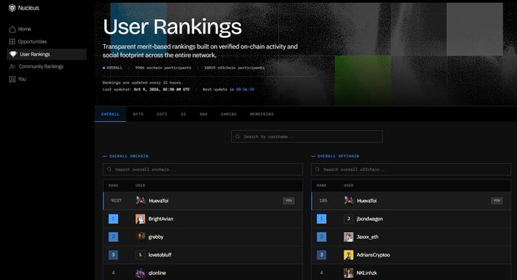
Task: Click the You profile icon in sidebar
Action: (x=12, y=79)
